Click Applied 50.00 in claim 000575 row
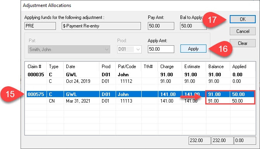This screenshot has width=260, height=149. click(x=238, y=94)
